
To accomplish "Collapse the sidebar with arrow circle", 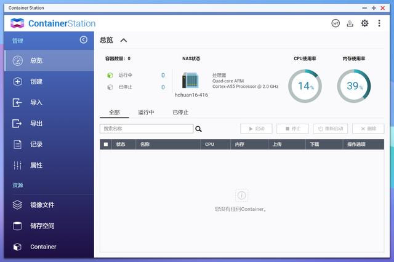I will point(84,39).
